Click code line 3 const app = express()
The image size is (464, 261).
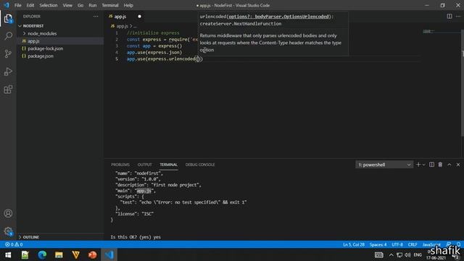point(154,46)
